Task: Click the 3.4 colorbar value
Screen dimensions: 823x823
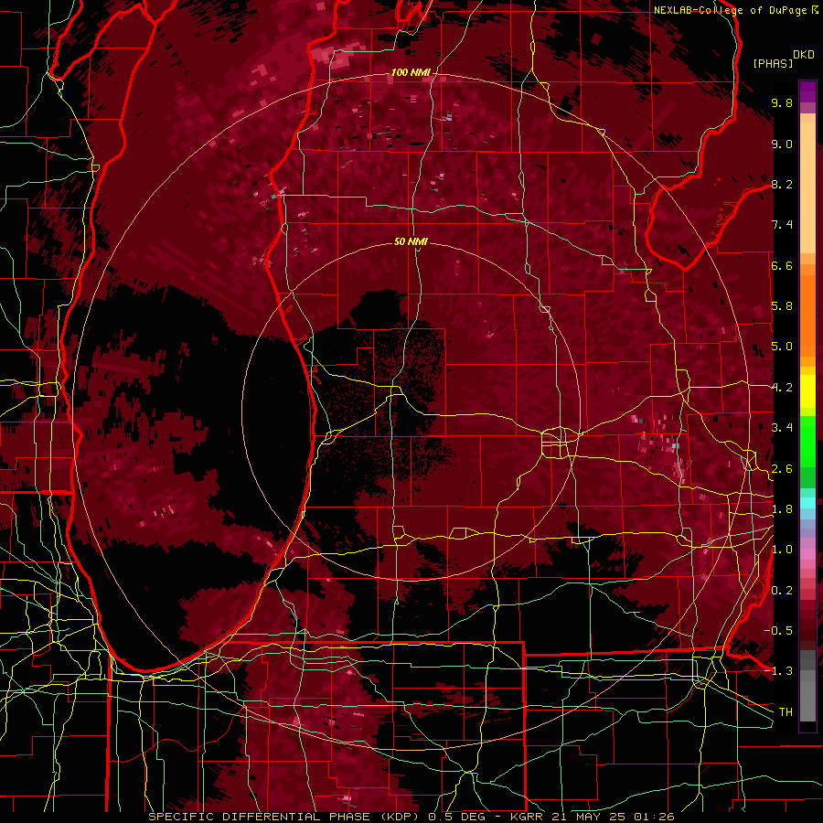Action: pyautogui.click(x=782, y=428)
